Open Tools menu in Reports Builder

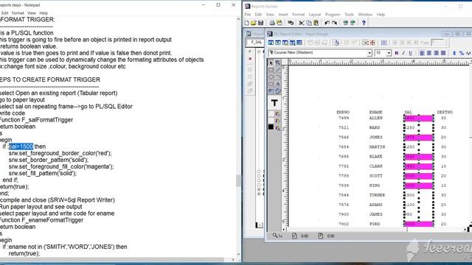tap(349, 15)
